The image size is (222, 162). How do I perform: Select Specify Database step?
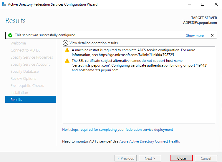24,72
